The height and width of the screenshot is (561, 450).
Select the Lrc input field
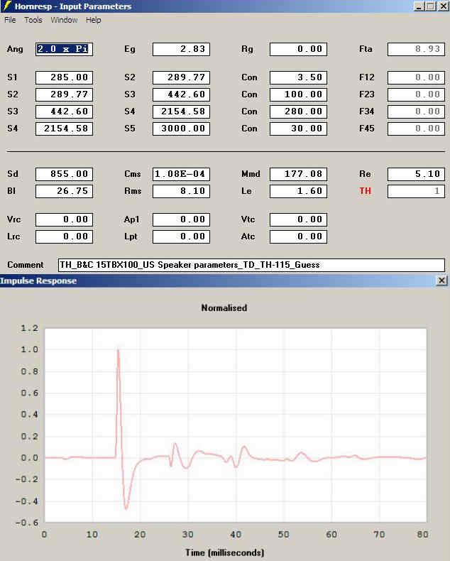pos(64,236)
